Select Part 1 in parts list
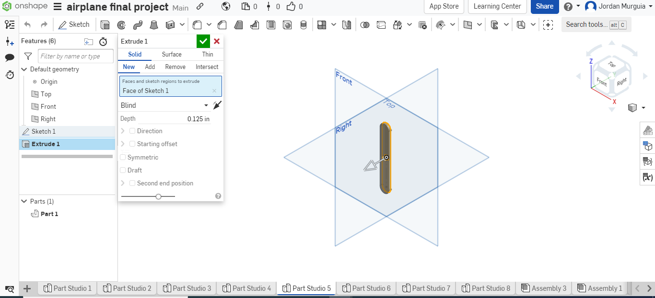The image size is (655, 298). pyautogui.click(x=49, y=214)
